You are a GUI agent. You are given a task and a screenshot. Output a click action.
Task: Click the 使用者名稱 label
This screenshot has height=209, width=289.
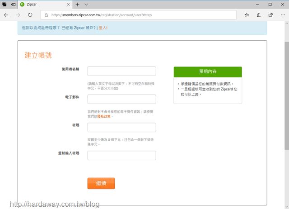(70, 69)
